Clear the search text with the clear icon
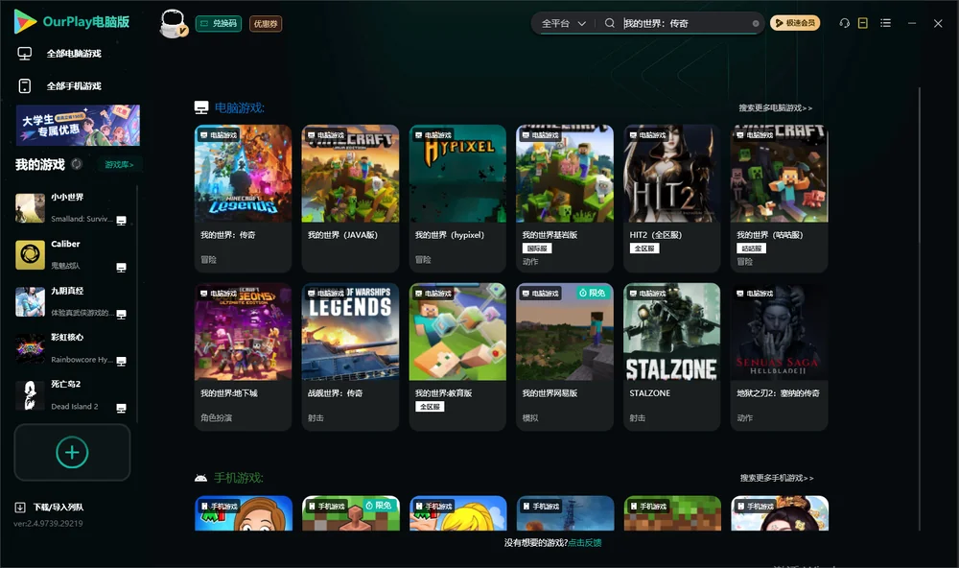959x568 pixels. 756,23
